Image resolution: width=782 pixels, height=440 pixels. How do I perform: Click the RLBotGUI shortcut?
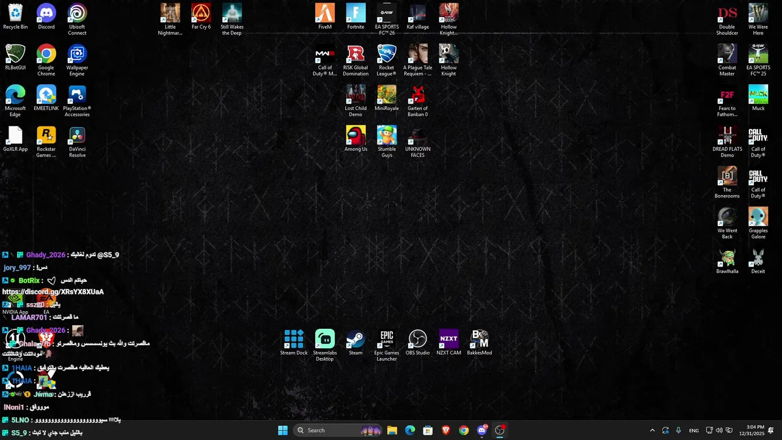click(x=15, y=57)
